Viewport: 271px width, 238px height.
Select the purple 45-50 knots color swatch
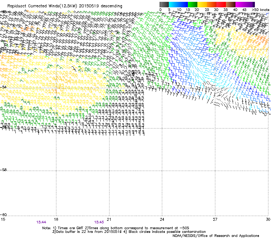pos(250,4)
